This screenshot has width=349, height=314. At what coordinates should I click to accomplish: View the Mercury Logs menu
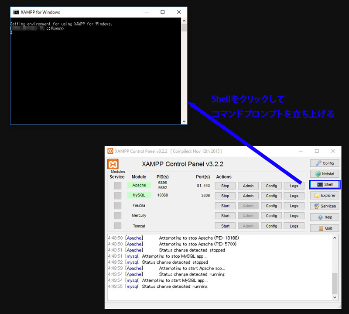pos(294,216)
